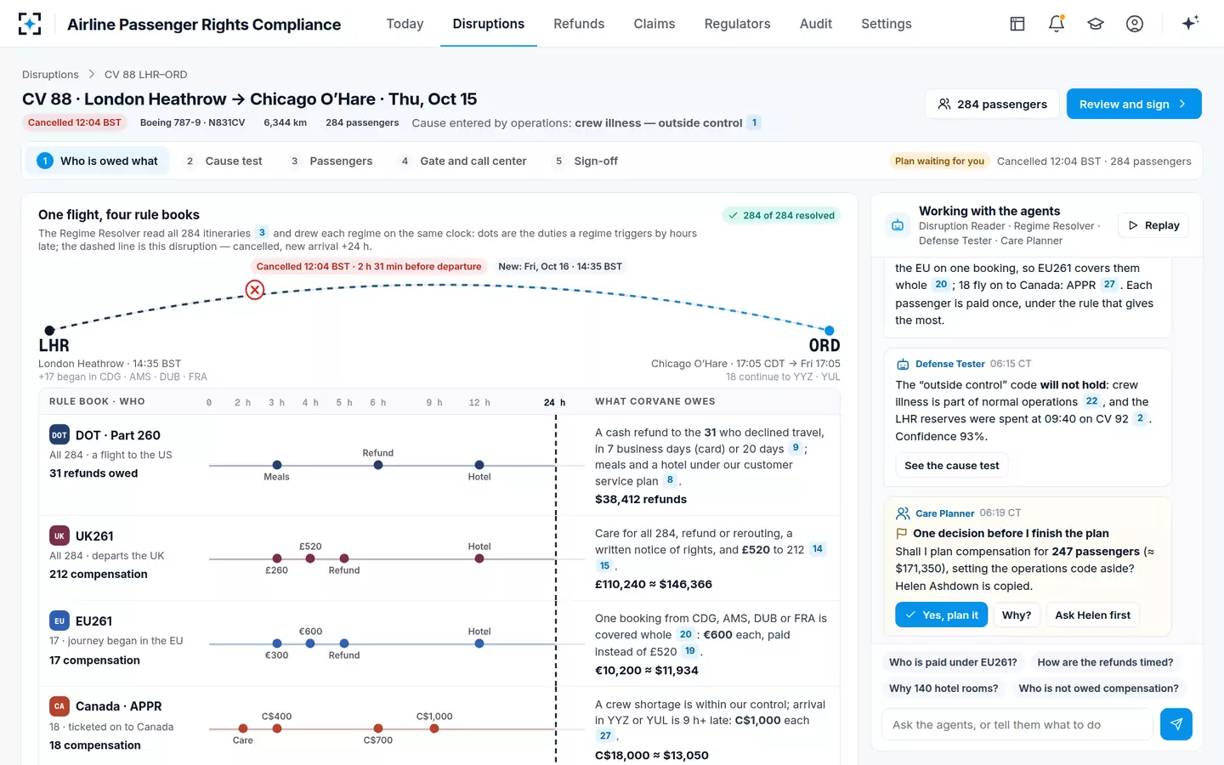Open Settings in the top navigation
Image resolution: width=1224 pixels, height=765 pixels.
pos(887,24)
